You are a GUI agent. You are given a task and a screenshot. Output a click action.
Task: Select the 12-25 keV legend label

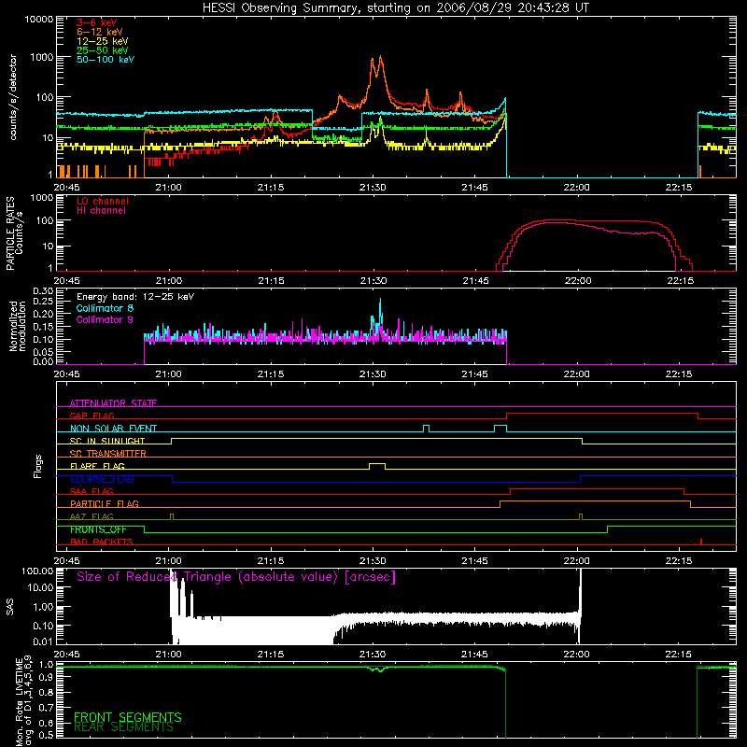point(103,41)
